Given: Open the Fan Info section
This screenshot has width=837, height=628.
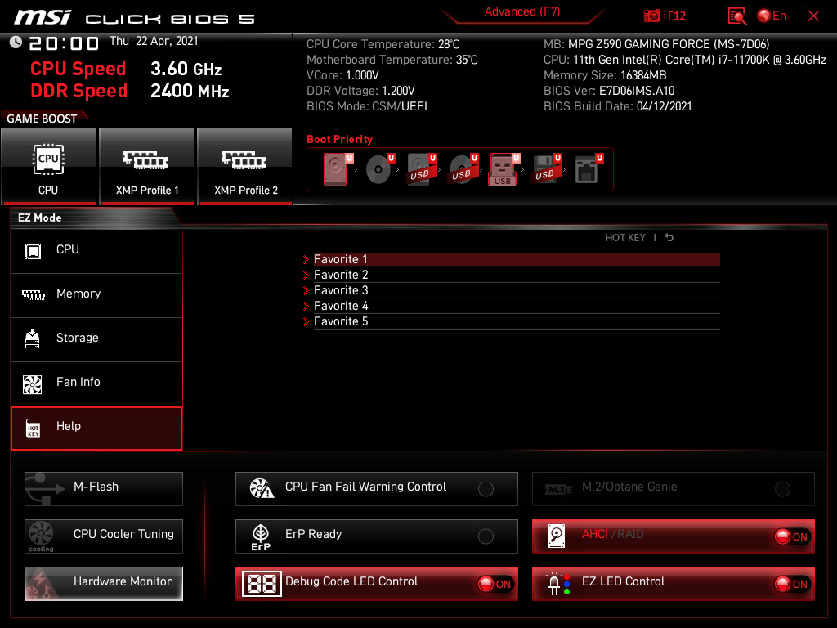Looking at the screenshot, I should [96, 383].
